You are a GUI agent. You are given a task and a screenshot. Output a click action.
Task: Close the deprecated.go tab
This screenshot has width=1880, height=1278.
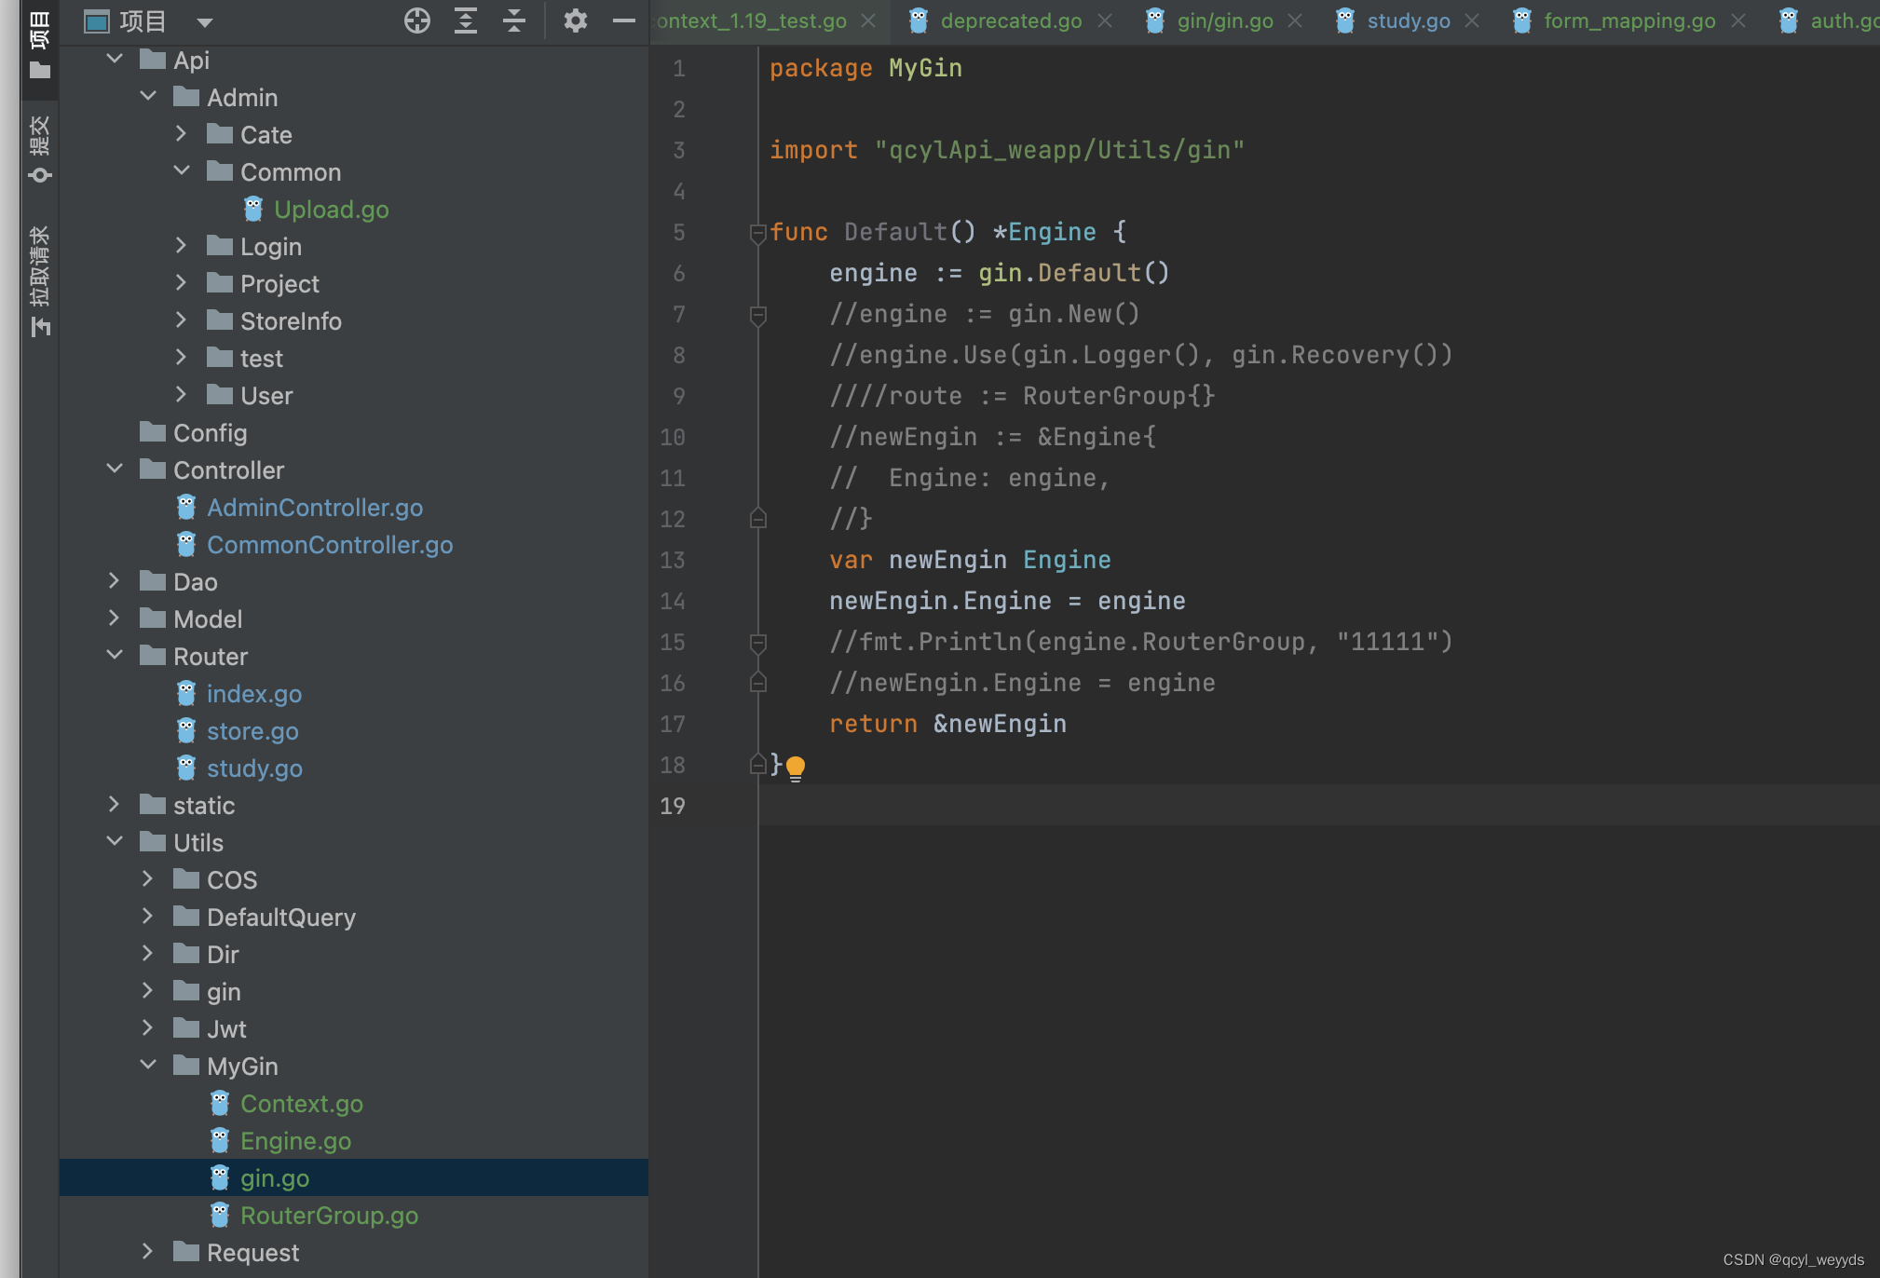[x=1105, y=20]
